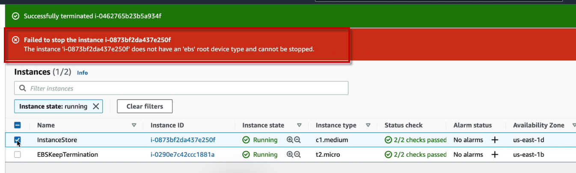
Task: Click the Availability Zone column header
Action: point(539,125)
